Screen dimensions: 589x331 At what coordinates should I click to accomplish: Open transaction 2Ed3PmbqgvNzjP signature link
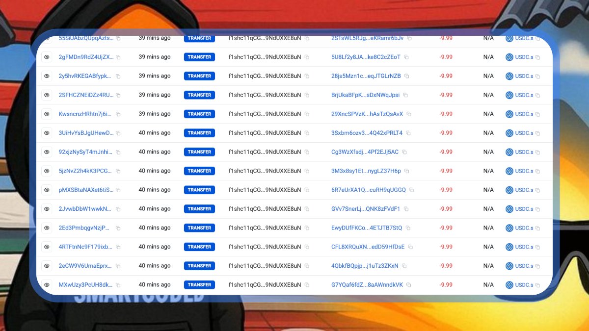click(84, 228)
